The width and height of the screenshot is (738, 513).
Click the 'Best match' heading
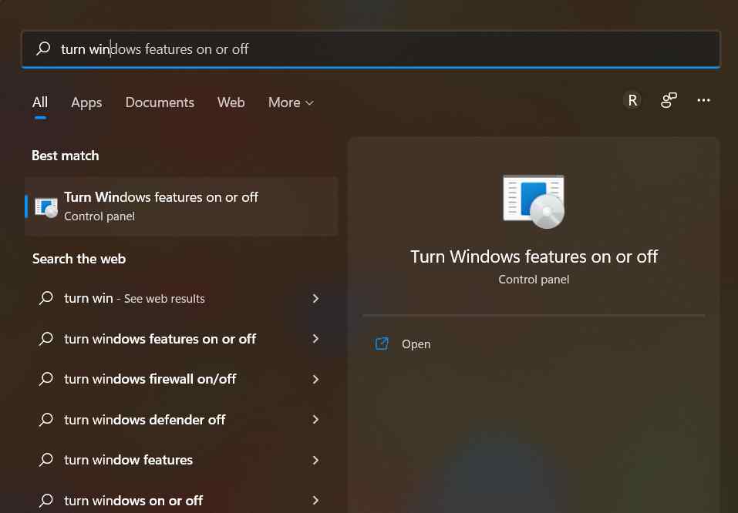tap(66, 156)
